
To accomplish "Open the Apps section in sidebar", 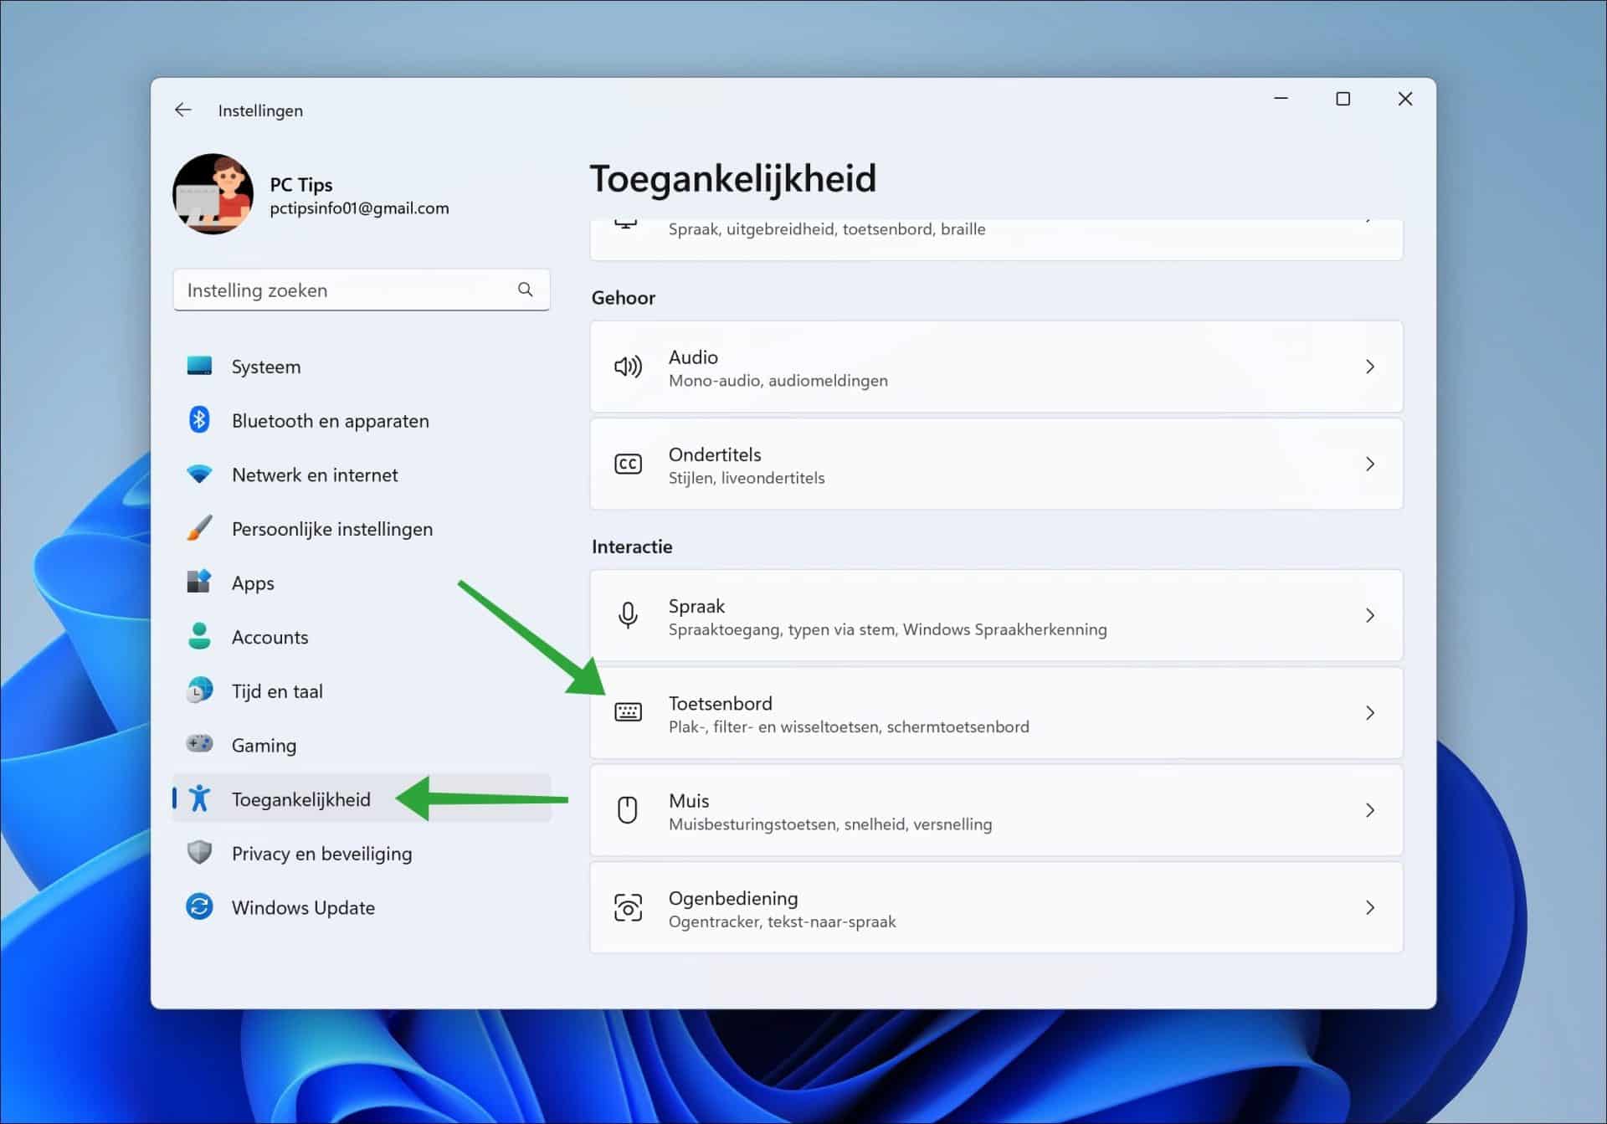I will (x=252, y=583).
